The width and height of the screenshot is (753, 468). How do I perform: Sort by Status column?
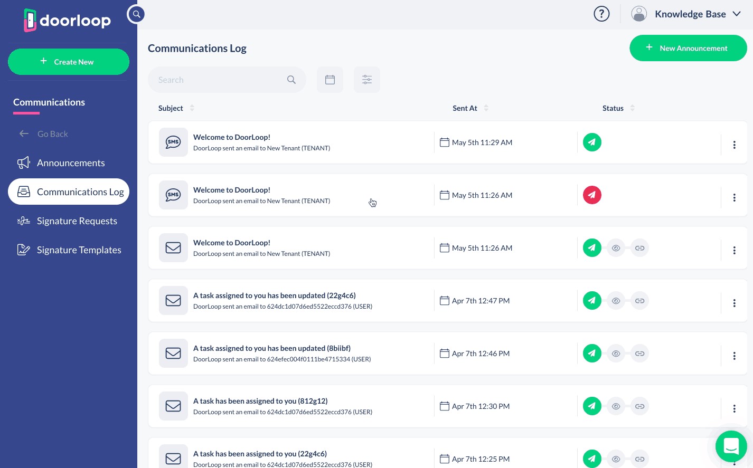coord(619,108)
